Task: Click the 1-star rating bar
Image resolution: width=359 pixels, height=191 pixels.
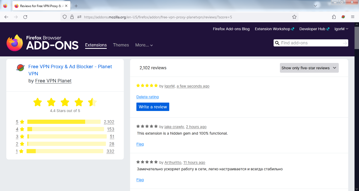Action: pos(65,151)
